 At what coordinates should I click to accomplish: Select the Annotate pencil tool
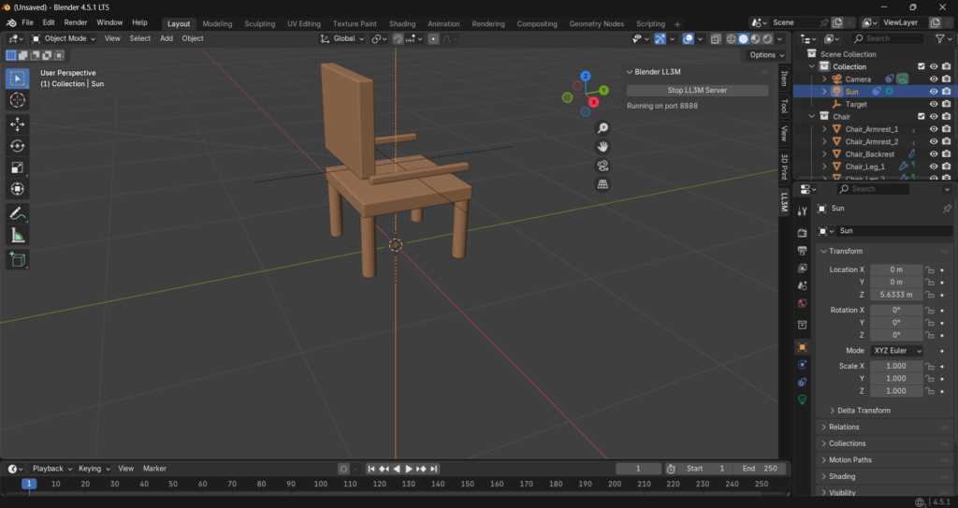tap(18, 213)
